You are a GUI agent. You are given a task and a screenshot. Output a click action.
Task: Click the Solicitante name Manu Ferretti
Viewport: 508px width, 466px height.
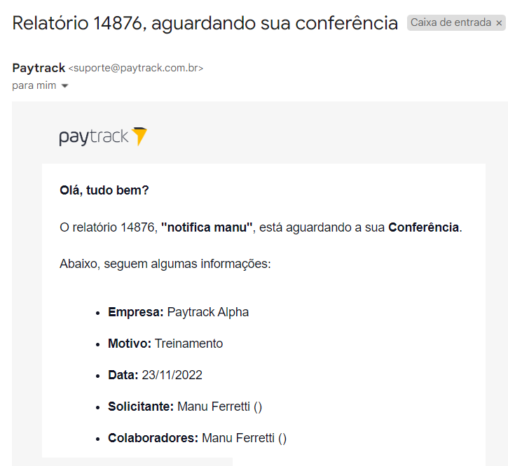click(214, 407)
